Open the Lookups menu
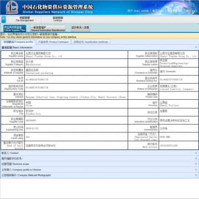199x199 pixels. coord(57,19)
